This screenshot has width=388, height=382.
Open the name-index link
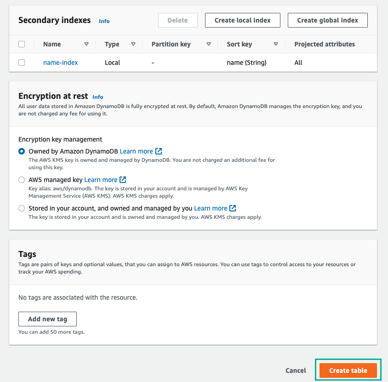tap(60, 63)
